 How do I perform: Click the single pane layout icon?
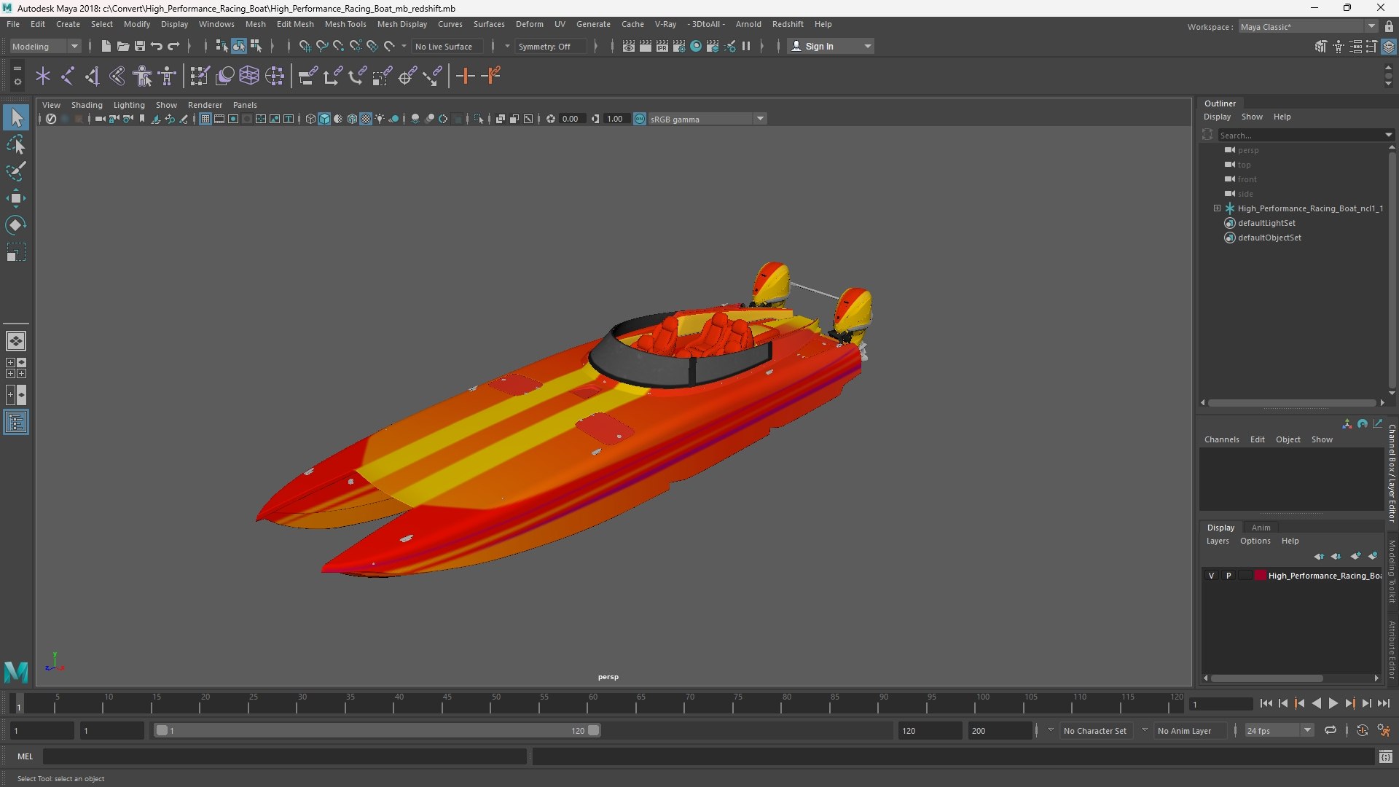pyautogui.click(x=16, y=340)
